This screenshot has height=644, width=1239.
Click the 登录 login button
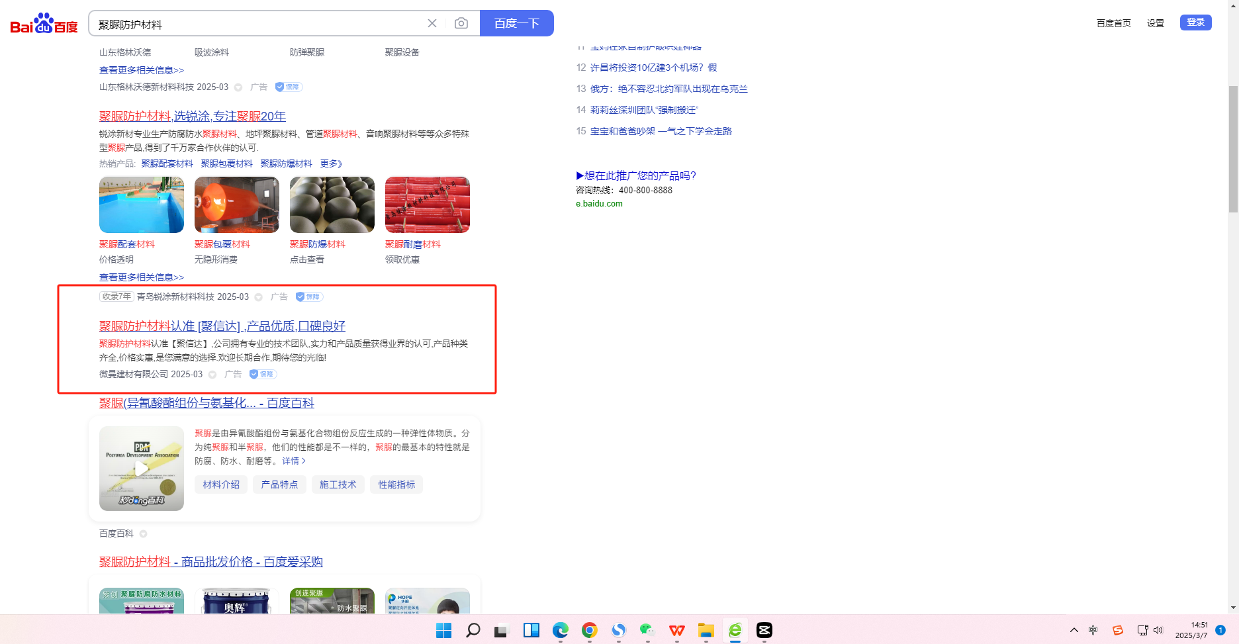(1196, 23)
